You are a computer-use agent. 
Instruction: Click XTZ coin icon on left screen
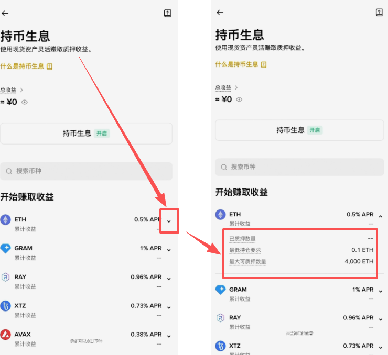point(5,306)
